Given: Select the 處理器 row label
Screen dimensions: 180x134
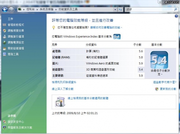Looking at the screenshot, I should pyautogui.click(x=57, y=51).
